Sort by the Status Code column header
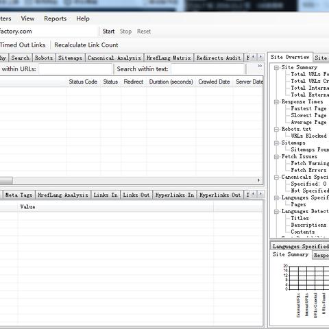The height and width of the screenshot is (329, 329). point(83,82)
